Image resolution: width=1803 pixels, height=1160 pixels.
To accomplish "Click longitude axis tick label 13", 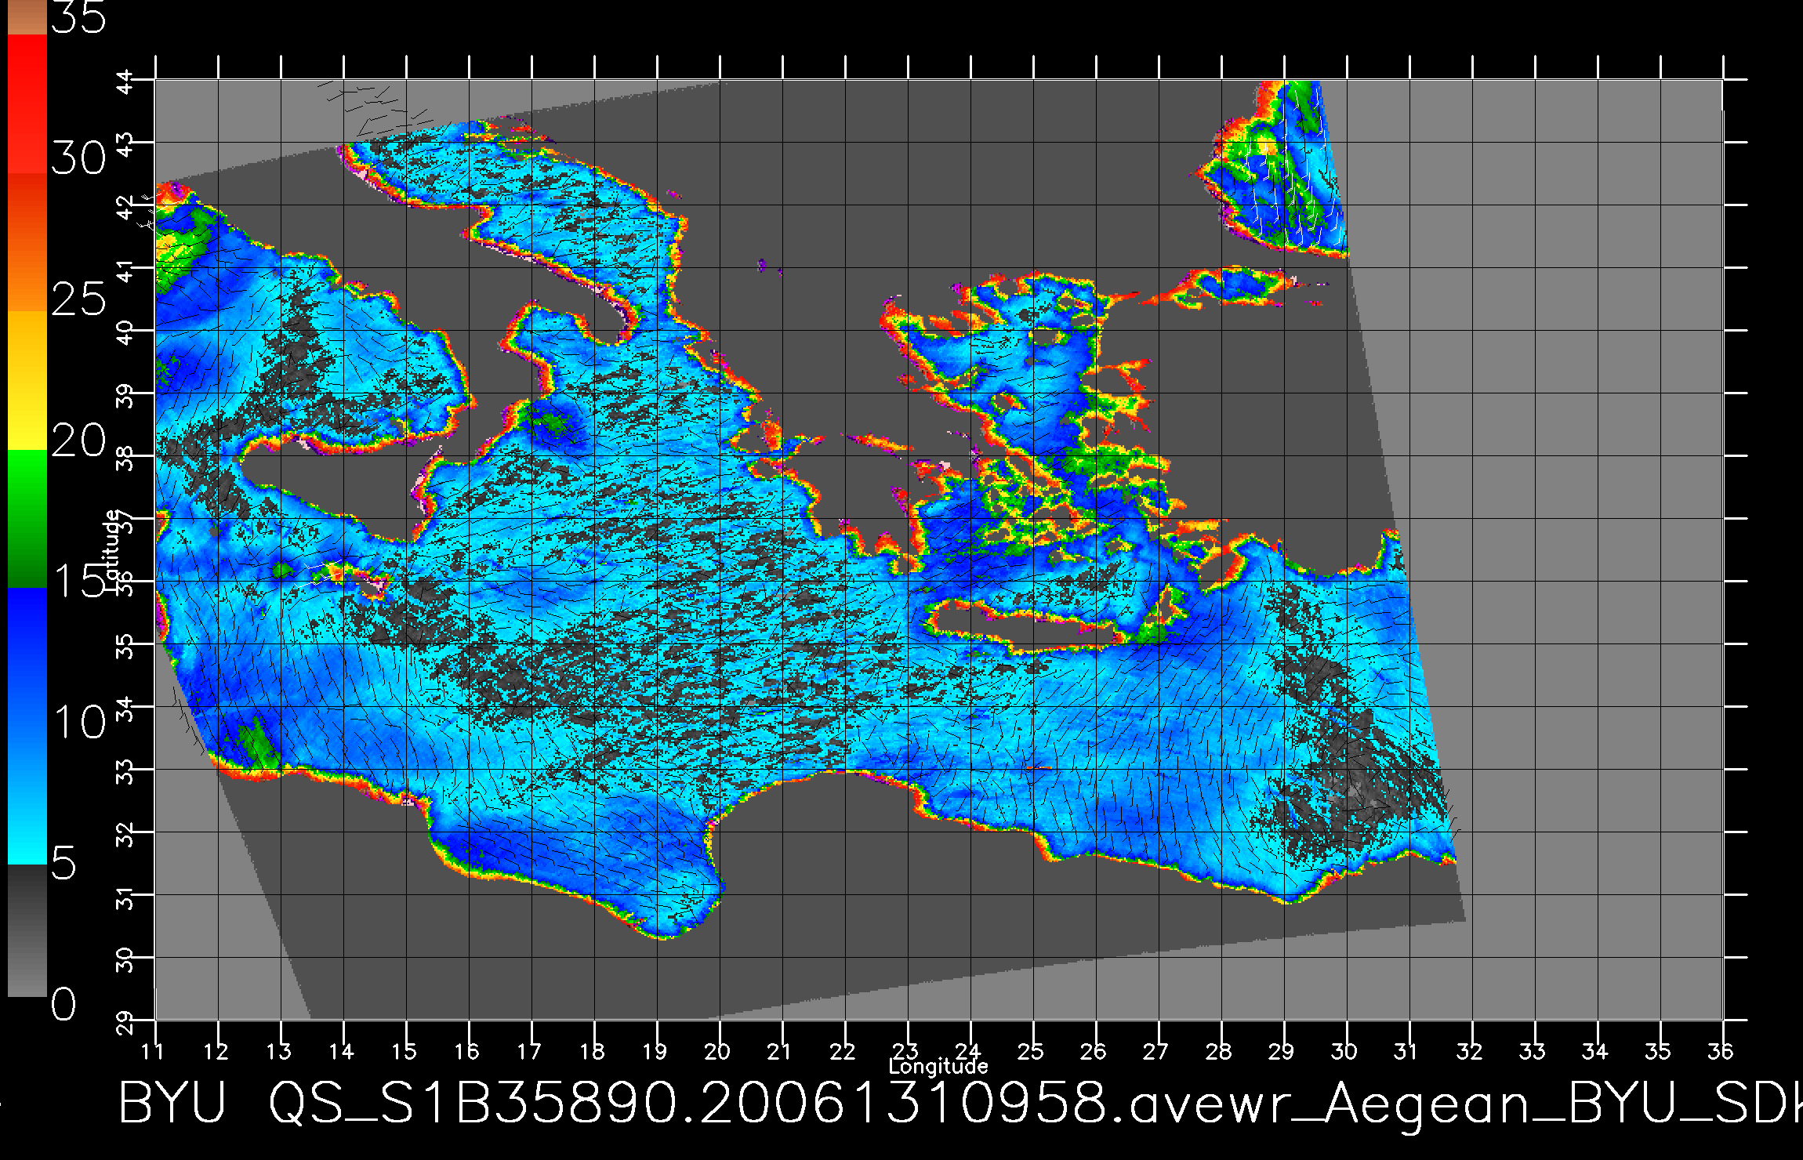I will 279,1051.
